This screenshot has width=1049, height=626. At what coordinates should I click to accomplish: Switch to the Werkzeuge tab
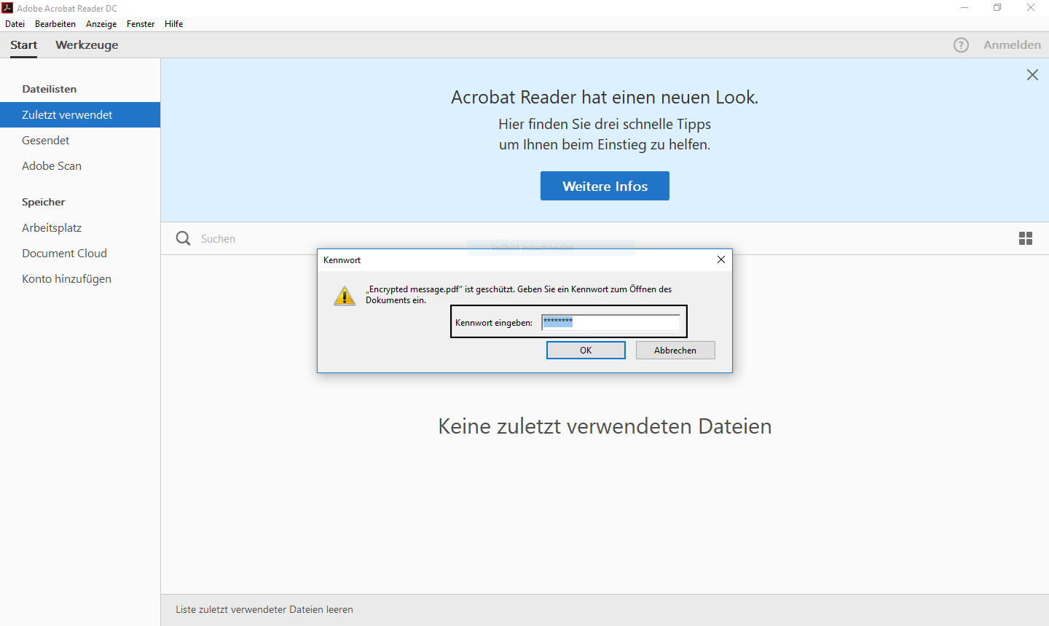point(87,45)
